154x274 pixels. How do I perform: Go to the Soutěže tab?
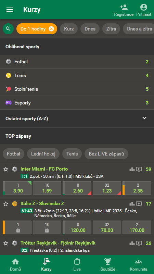108,264
